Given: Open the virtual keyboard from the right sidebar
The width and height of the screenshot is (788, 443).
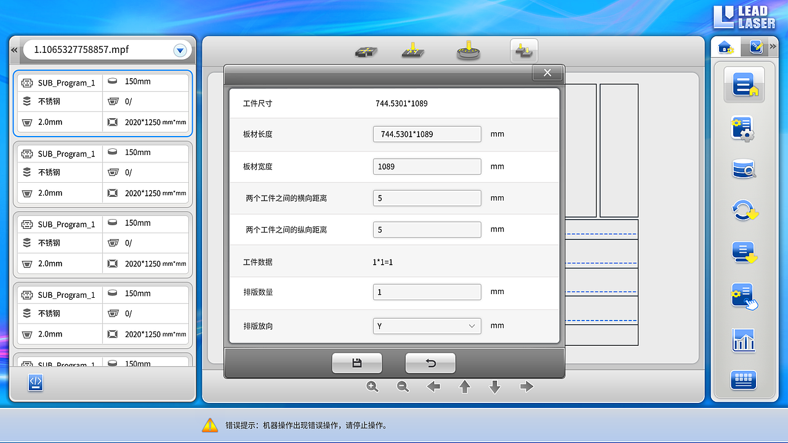Looking at the screenshot, I should click(x=743, y=380).
